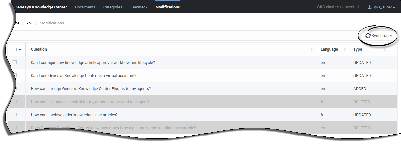Open the Documents tab
This screenshot has height=144, width=401.
coord(85,7)
